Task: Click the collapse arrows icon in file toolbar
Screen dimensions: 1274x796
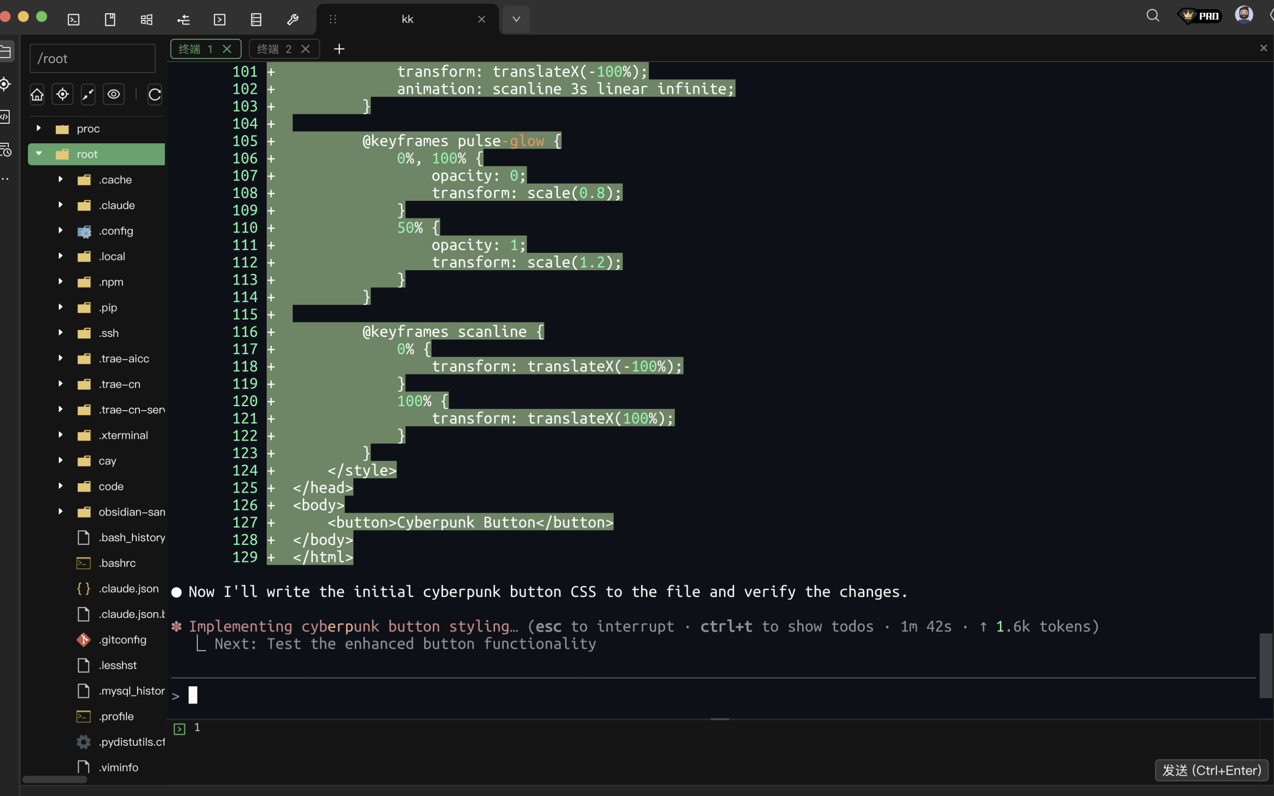Action: [88, 95]
